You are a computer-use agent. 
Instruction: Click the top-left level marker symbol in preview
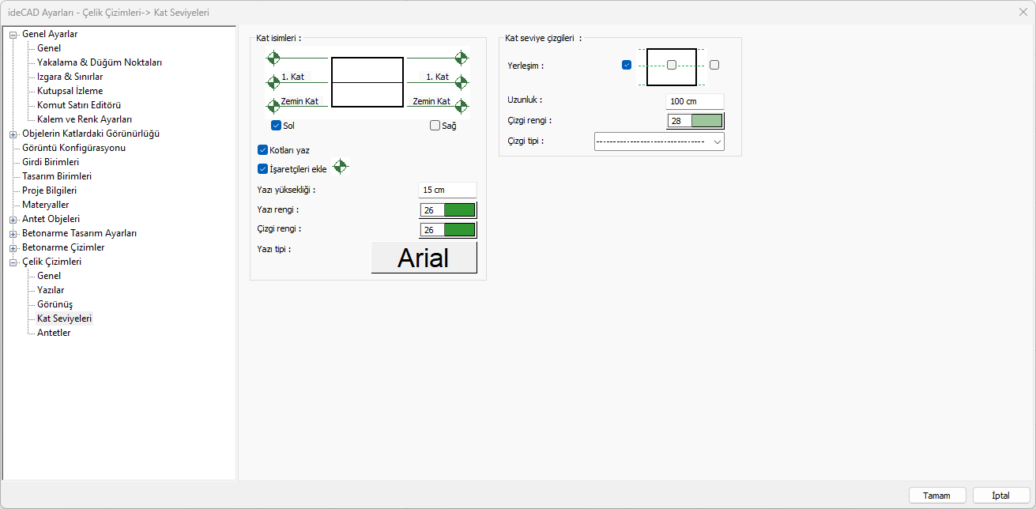273,58
